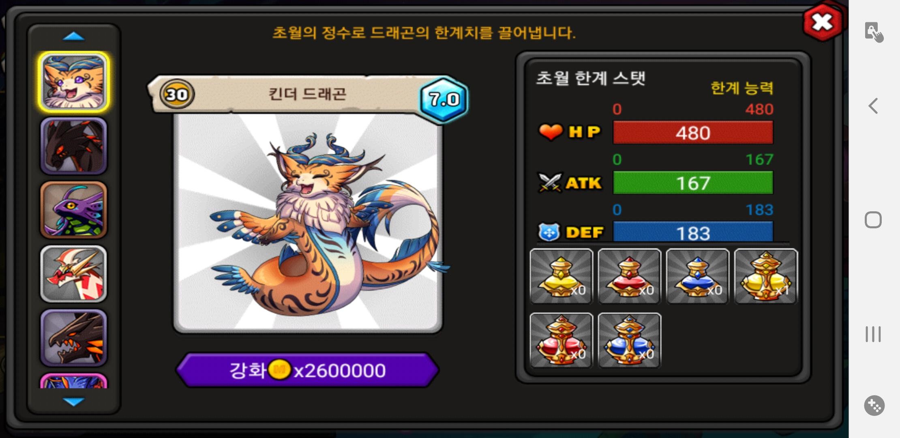Choose the purple sea dragon portrait
900x438 pixels.
pos(73,210)
